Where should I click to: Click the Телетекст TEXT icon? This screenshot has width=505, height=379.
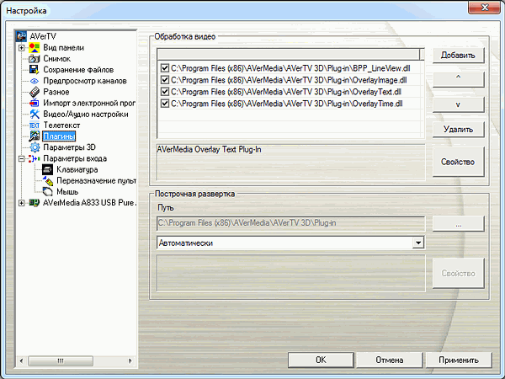35,125
